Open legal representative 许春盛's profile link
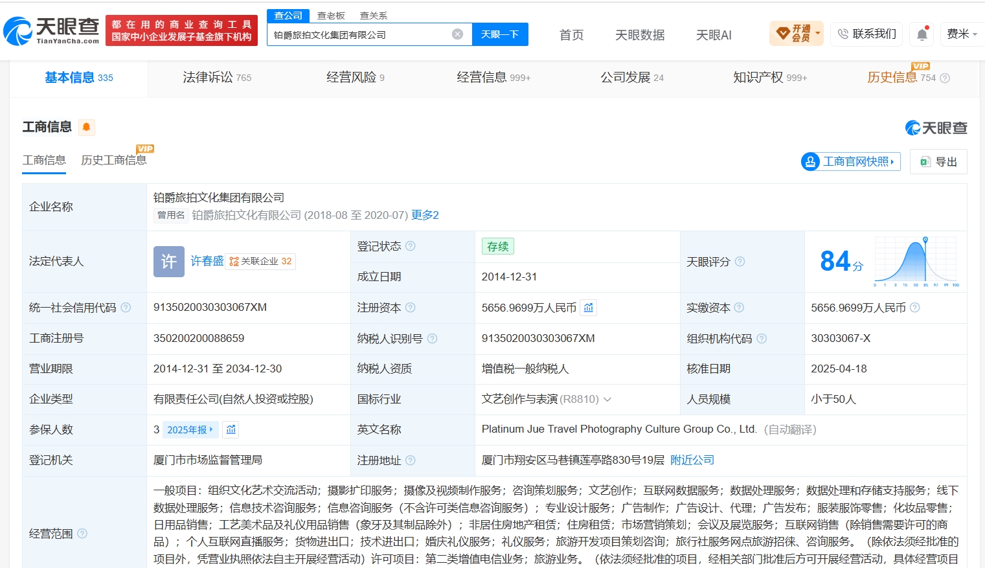 207,261
